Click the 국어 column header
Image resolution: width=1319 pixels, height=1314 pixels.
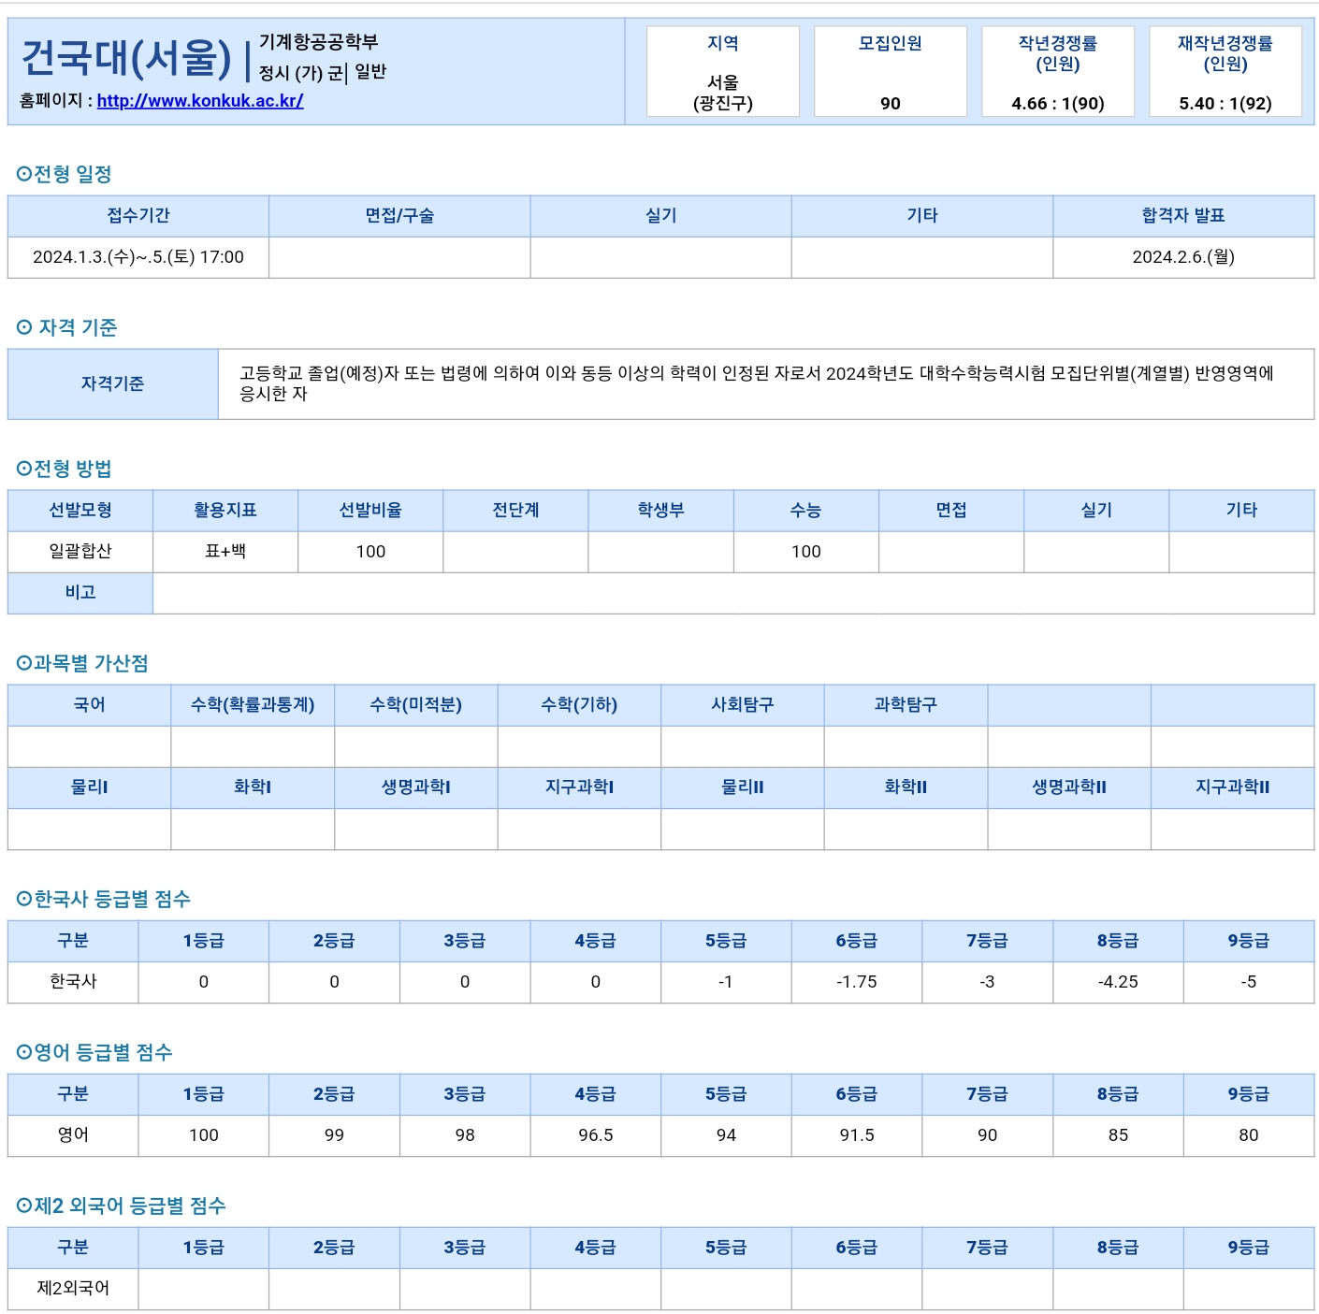pos(90,705)
